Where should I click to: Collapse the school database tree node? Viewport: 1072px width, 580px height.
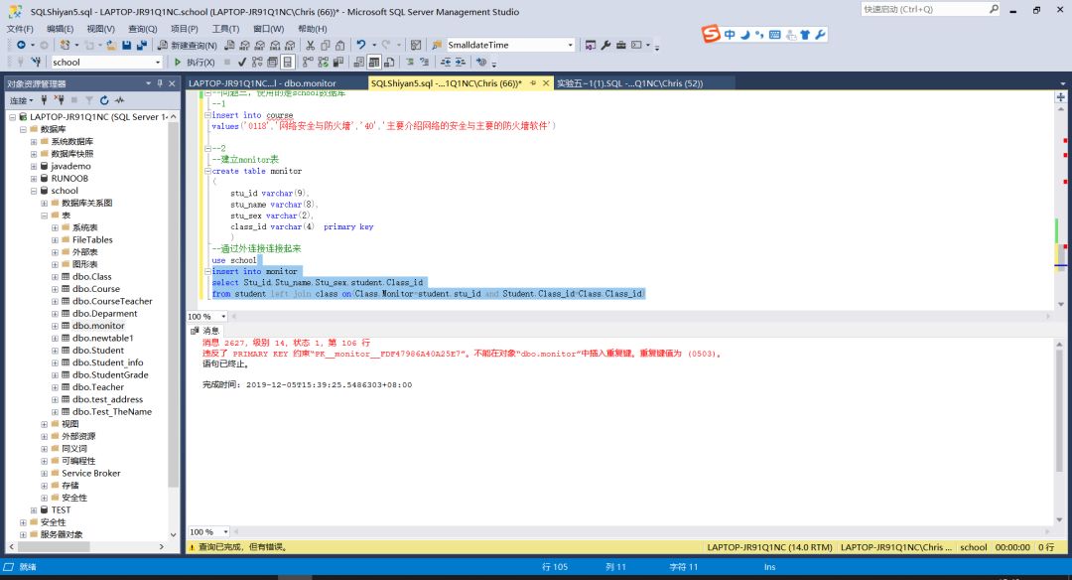point(34,191)
